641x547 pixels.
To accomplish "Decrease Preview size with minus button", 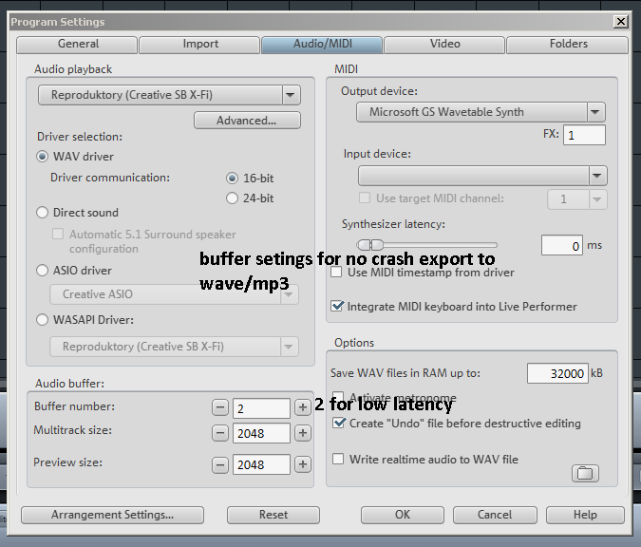I will pyautogui.click(x=220, y=464).
